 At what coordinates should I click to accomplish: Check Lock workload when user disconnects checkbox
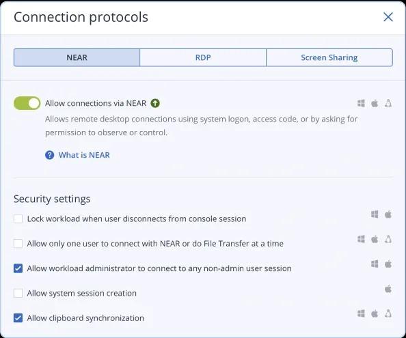click(18, 219)
